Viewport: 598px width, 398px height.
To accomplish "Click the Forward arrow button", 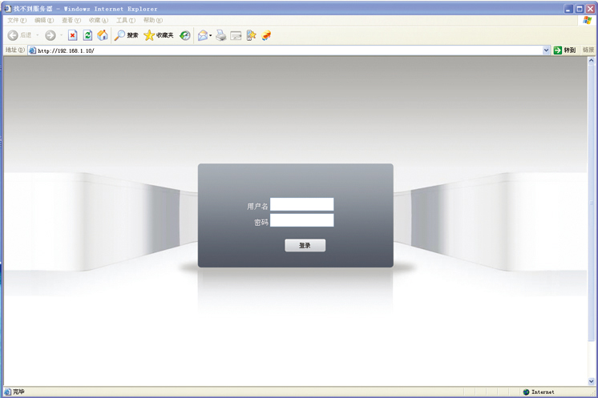I will (50, 35).
